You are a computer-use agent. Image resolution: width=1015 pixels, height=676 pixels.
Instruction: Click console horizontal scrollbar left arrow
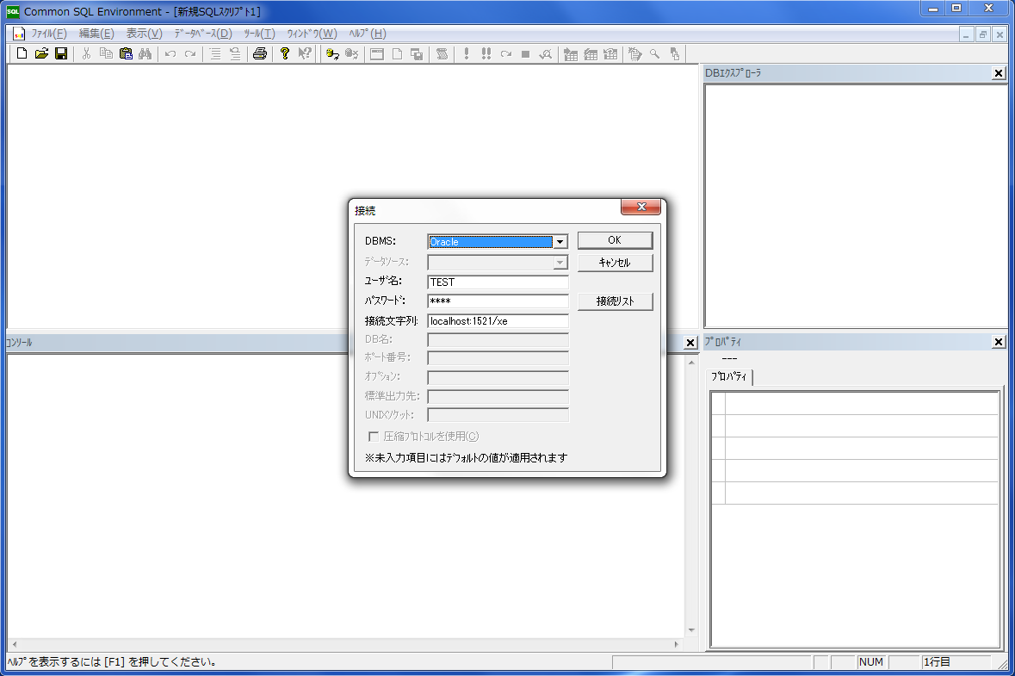tap(15, 644)
